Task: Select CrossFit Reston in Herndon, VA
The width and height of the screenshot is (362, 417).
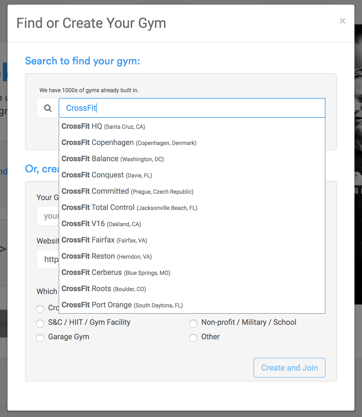Action: [106, 256]
